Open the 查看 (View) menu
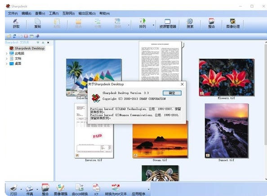Image resolution: width=267 pixels, height=196 pixels. point(40,13)
